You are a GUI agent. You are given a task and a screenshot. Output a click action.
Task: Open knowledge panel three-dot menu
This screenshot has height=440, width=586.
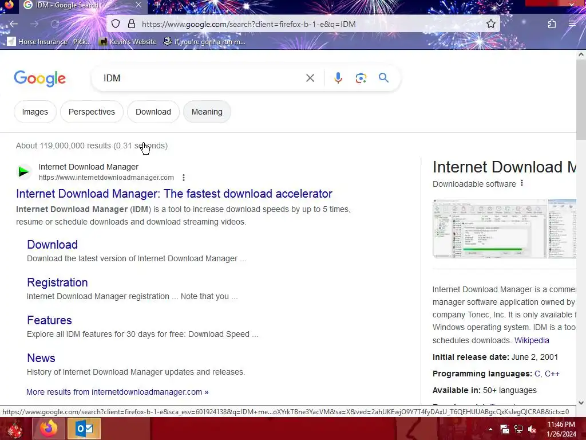[x=522, y=183]
